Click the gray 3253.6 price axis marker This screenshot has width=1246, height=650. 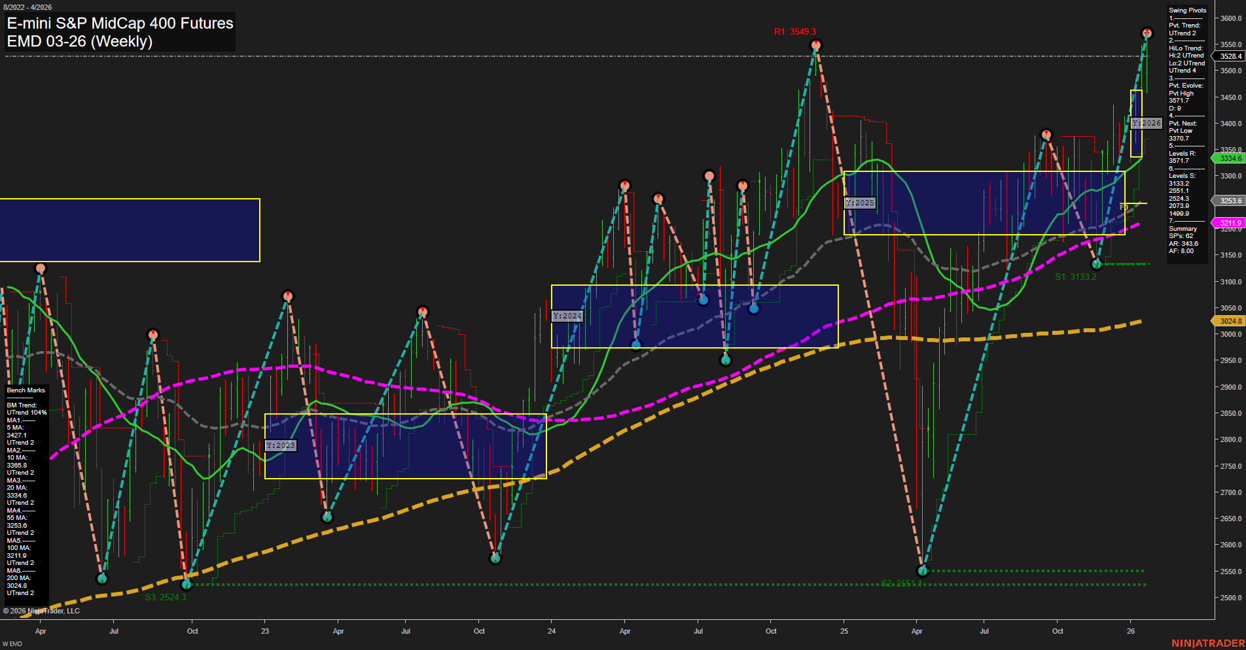pyautogui.click(x=1229, y=201)
